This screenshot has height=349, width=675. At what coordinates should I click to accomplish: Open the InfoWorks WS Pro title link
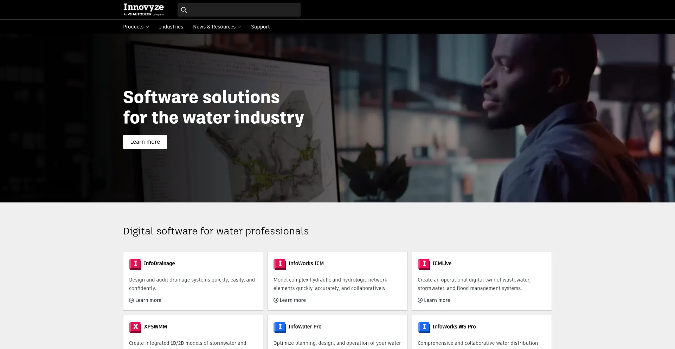pos(454,327)
